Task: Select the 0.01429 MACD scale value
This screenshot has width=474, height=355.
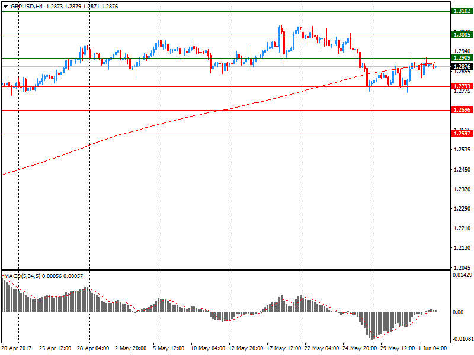Action: tap(462, 275)
